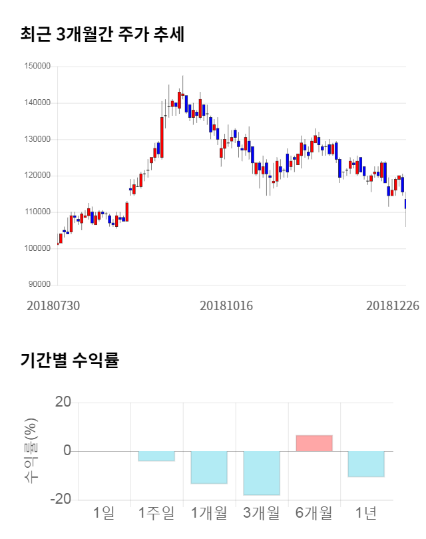
Task: Select the 20180730 start date label
Action: tap(53, 305)
